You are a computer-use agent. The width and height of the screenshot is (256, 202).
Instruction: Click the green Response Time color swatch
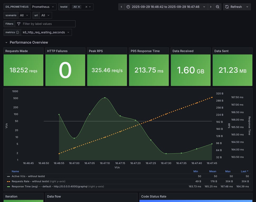(8, 186)
